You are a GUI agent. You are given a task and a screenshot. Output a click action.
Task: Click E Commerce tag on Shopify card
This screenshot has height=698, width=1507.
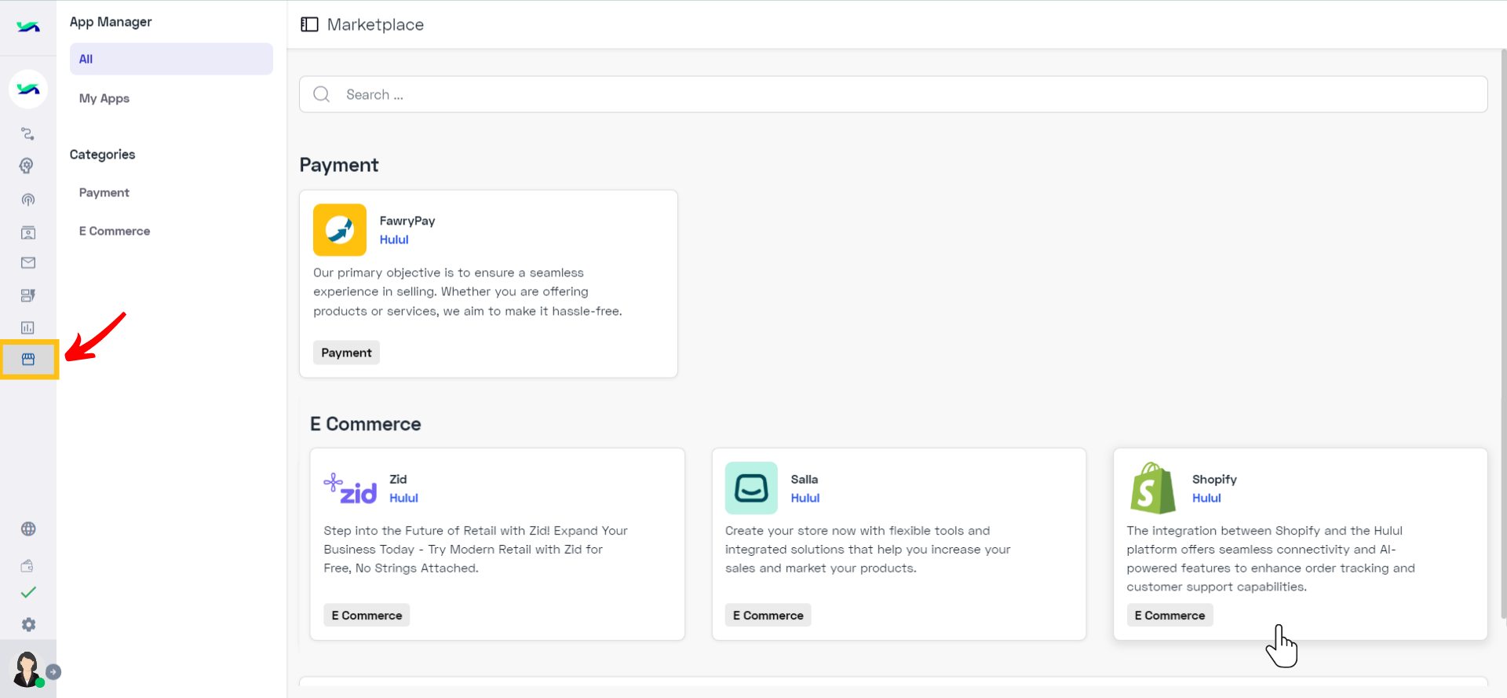pos(1169,616)
